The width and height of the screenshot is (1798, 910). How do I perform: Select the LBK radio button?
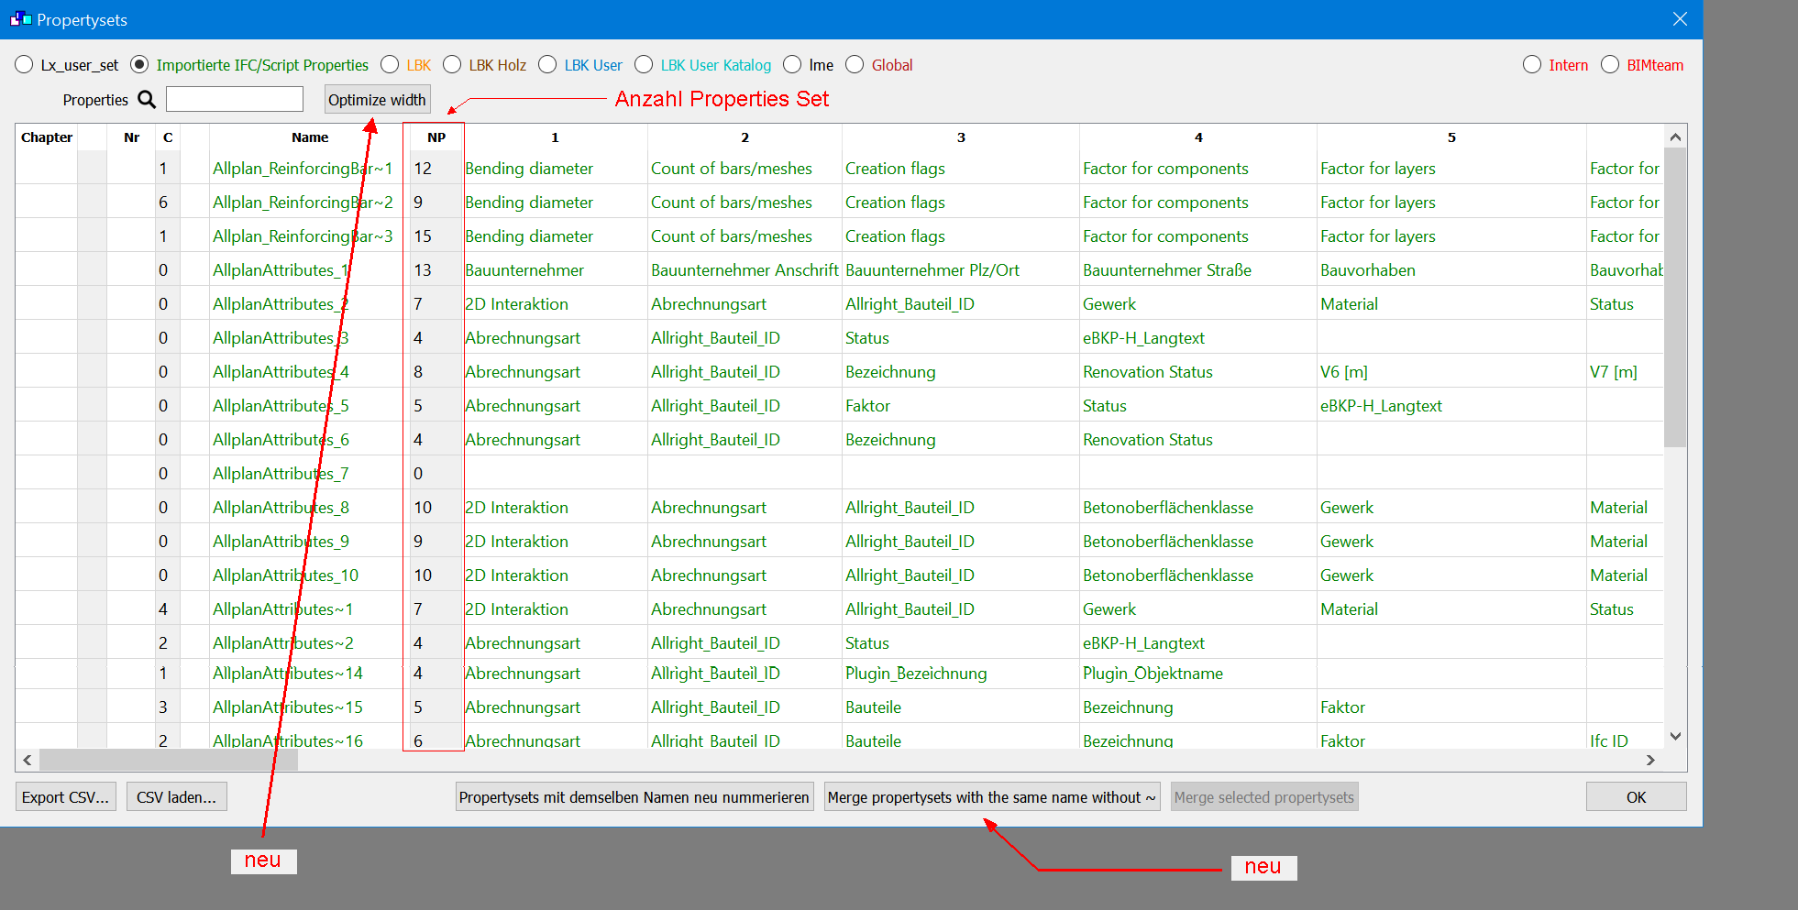coord(390,64)
